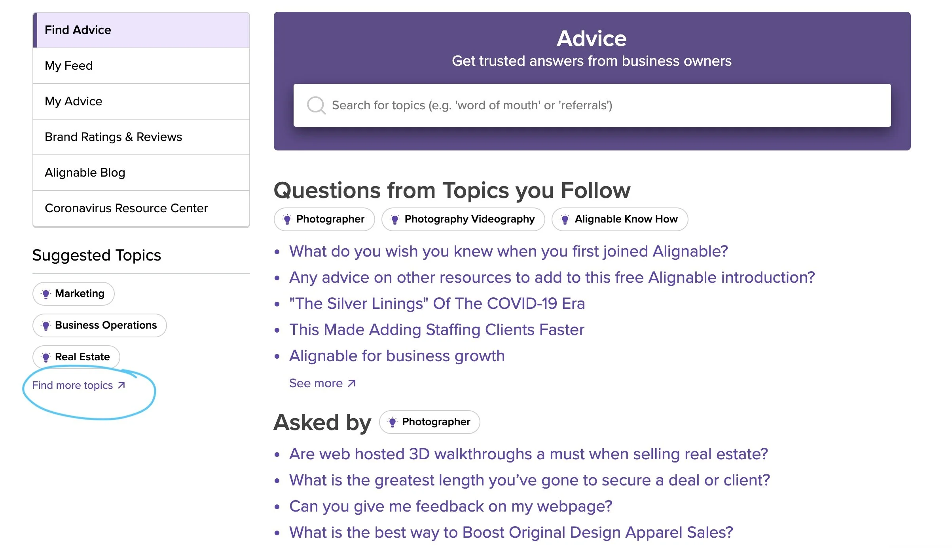The height and width of the screenshot is (548, 952).
Task: Open the Alignable Blog menu item
Action: point(141,173)
